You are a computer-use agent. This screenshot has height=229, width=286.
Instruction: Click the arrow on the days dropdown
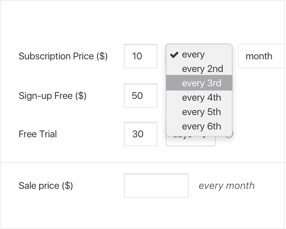(x=204, y=137)
